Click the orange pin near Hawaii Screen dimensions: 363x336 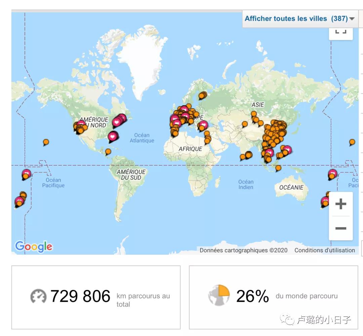click(46, 142)
